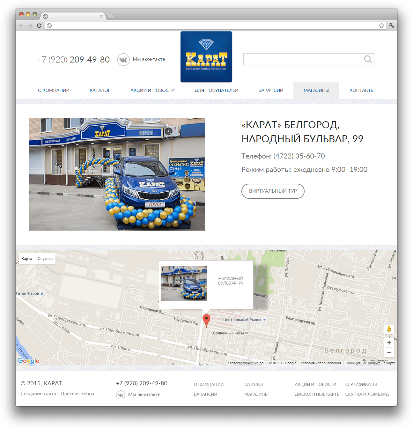Image resolution: width=413 pixels, height=429 pixels.
Task: Reload the page with refresh icon
Action: [x=39, y=26]
